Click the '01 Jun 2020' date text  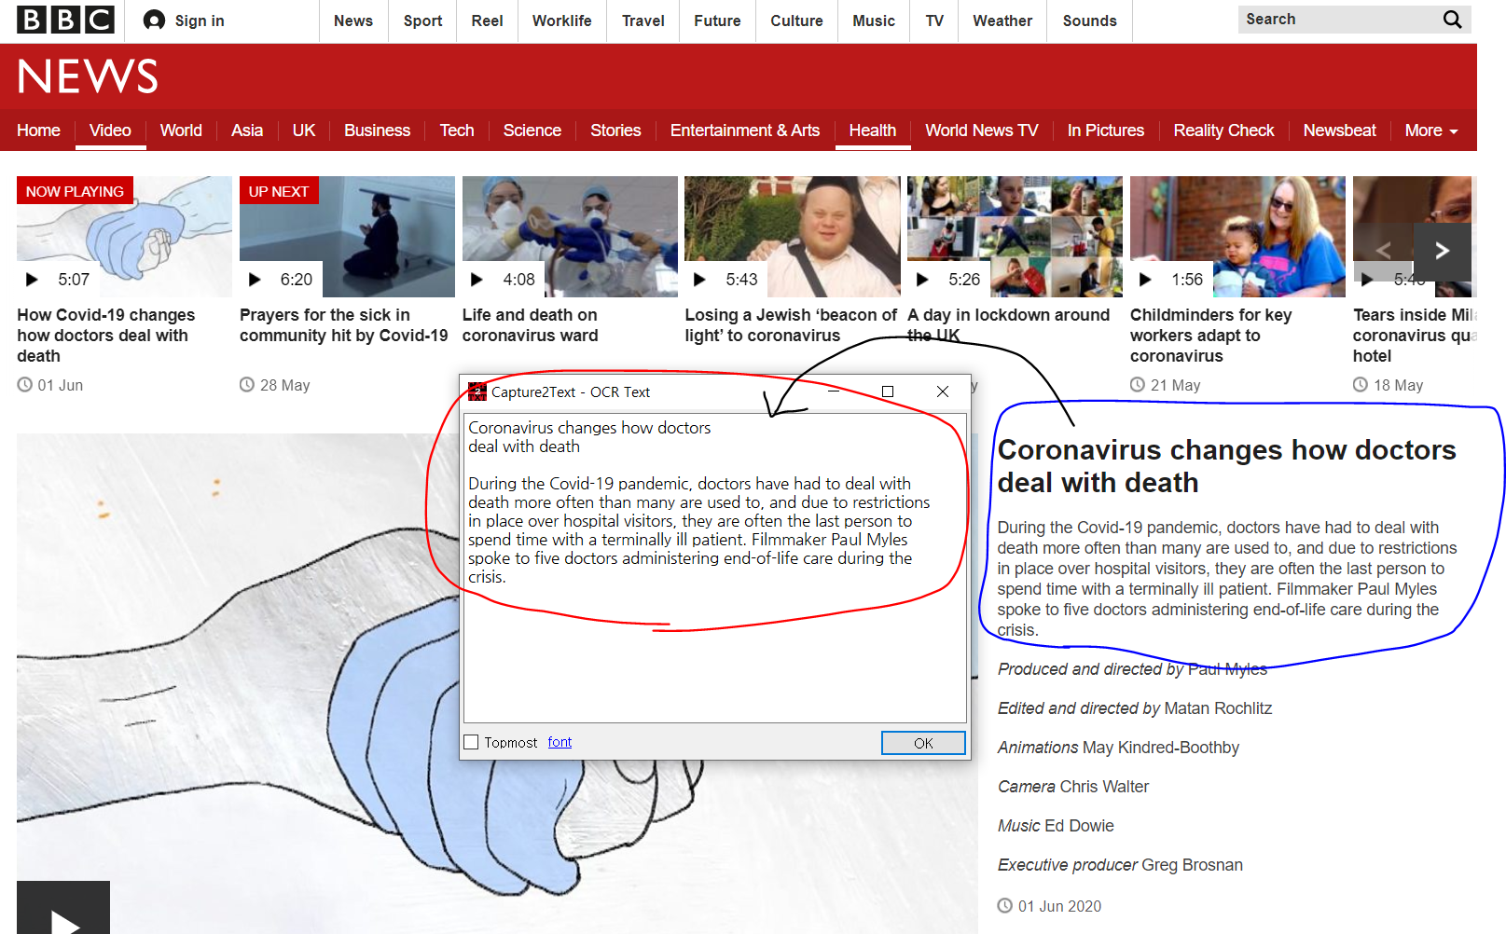1059,906
